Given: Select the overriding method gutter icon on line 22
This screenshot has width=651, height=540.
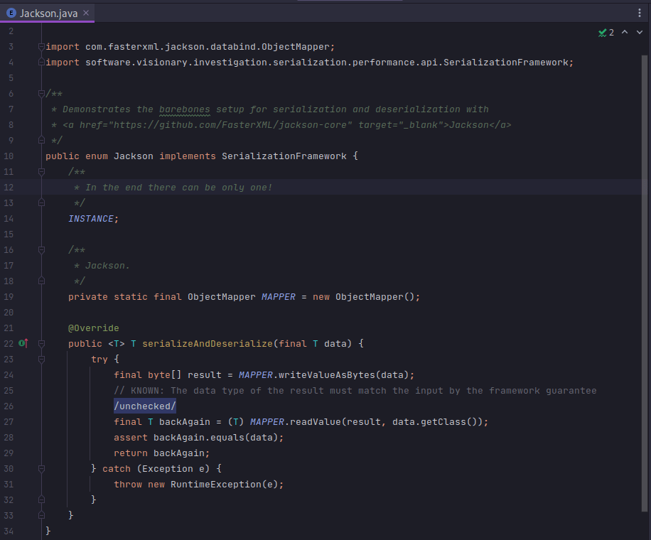Looking at the screenshot, I should tap(23, 343).
